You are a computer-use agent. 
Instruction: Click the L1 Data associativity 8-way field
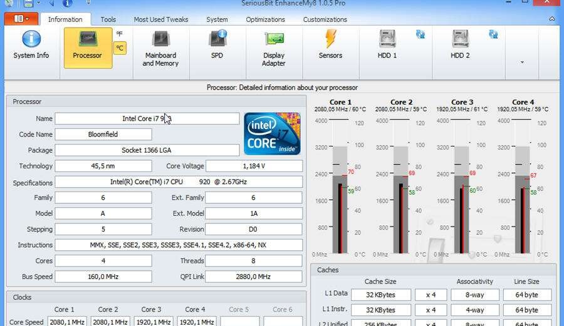pos(475,295)
